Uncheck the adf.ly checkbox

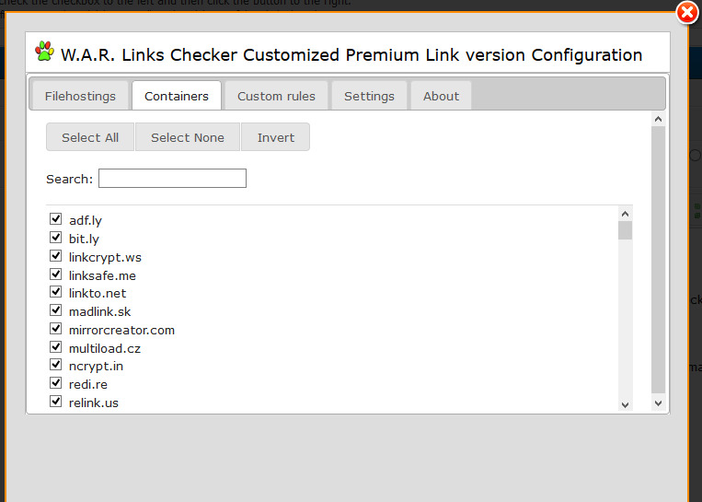pos(56,219)
